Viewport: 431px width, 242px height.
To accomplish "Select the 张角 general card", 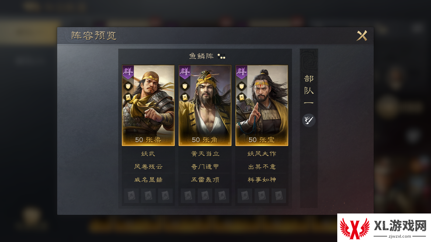I will coord(205,105).
